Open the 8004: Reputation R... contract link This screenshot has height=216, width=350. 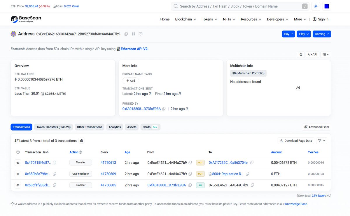[x=228, y=174]
